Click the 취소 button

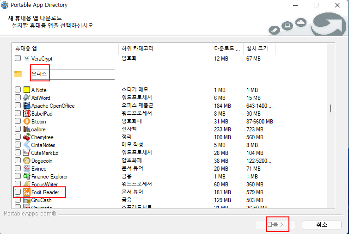click(322, 224)
